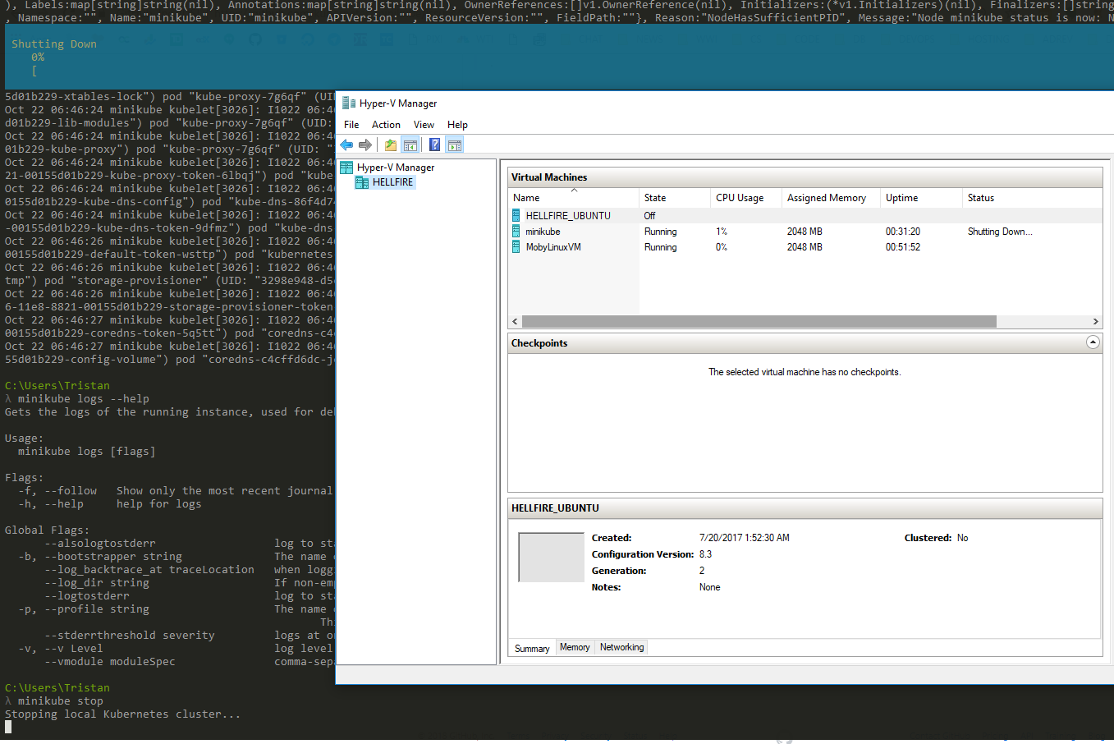Viewport: 1114px width, 744px height.
Task: Click MobyLinuxVM uptime 00:51:52
Action: (x=903, y=247)
